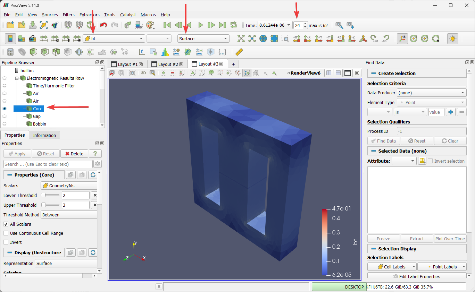475x292 pixels.
Task: Click the Histogram filter icon
Action: pos(165,52)
